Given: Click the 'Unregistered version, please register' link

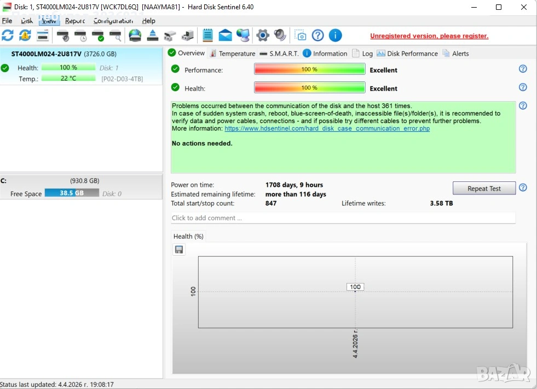Looking at the screenshot, I should point(429,36).
